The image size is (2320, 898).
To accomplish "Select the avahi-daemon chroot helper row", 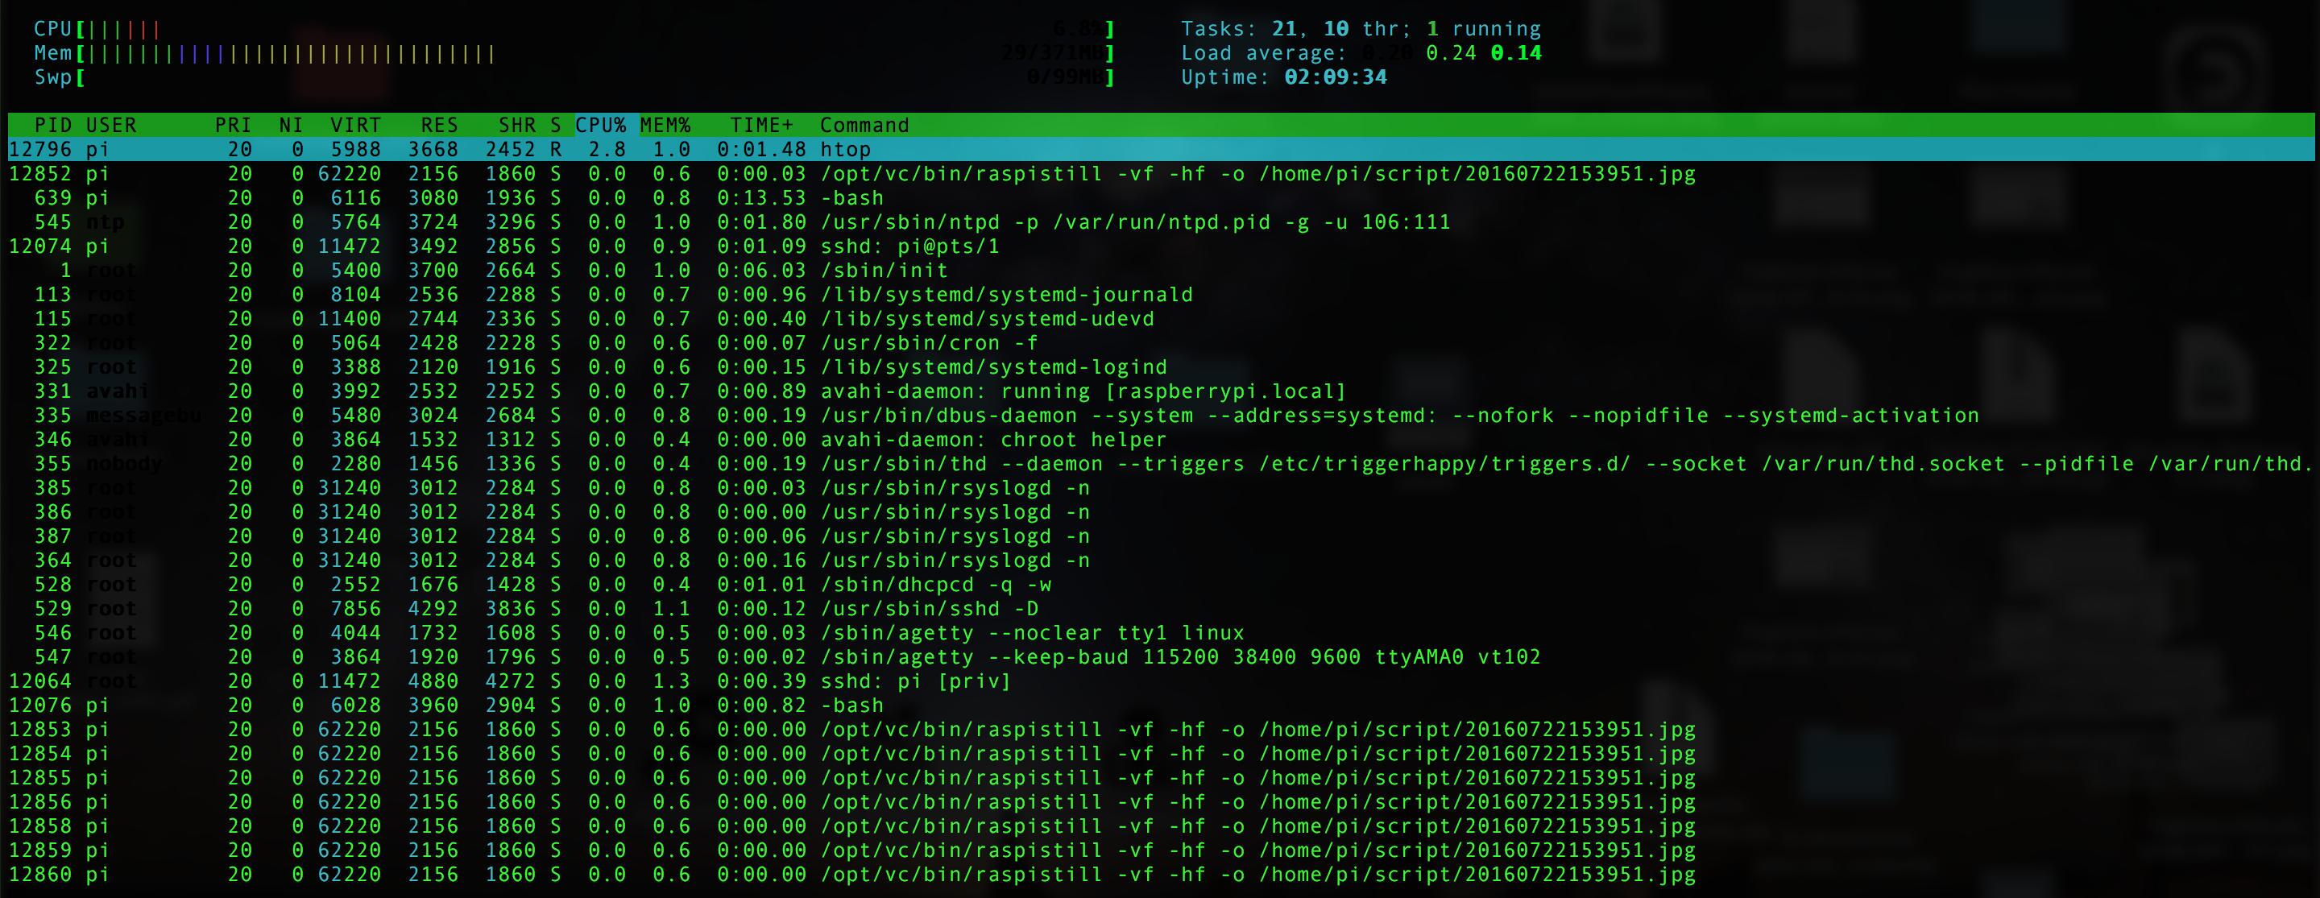I will click(x=992, y=441).
